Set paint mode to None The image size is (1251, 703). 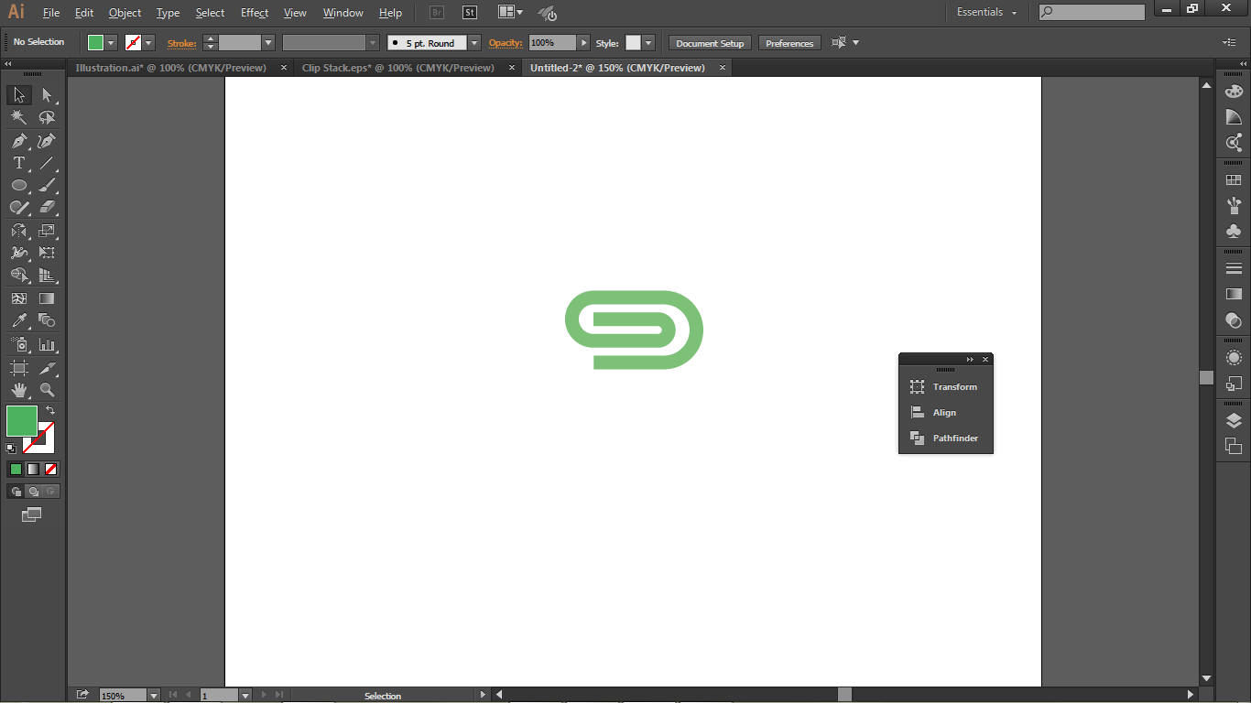(51, 470)
